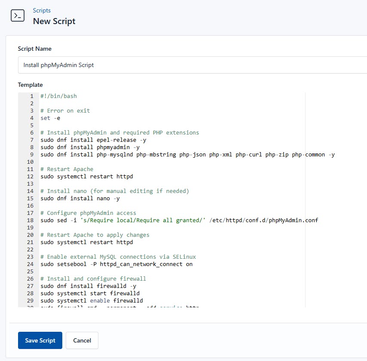Viewport: 367px width, 361px height.
Task: Place cursor on the shebang line #!/bin/bash
Action: tap(58, 96)
